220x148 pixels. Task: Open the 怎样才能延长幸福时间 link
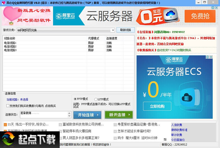pos(134,131)
